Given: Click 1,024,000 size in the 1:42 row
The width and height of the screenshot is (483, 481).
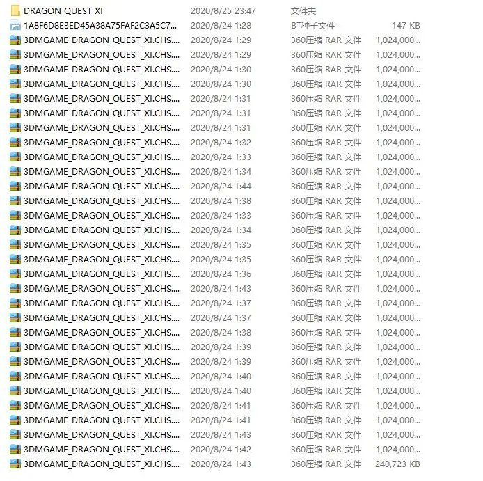Looking at the screenshot, I should (x=398, y=450).
